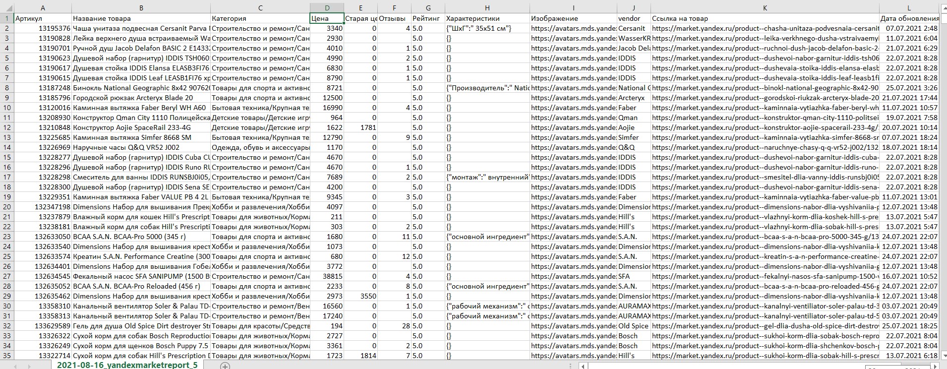Select the 'Конструктор Aojie SpaceRail 233-4G' cell

tap(141, 127)
